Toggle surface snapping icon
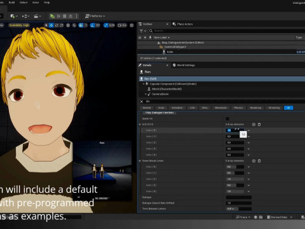The image size is (305, 229). [x=74, y=25]
